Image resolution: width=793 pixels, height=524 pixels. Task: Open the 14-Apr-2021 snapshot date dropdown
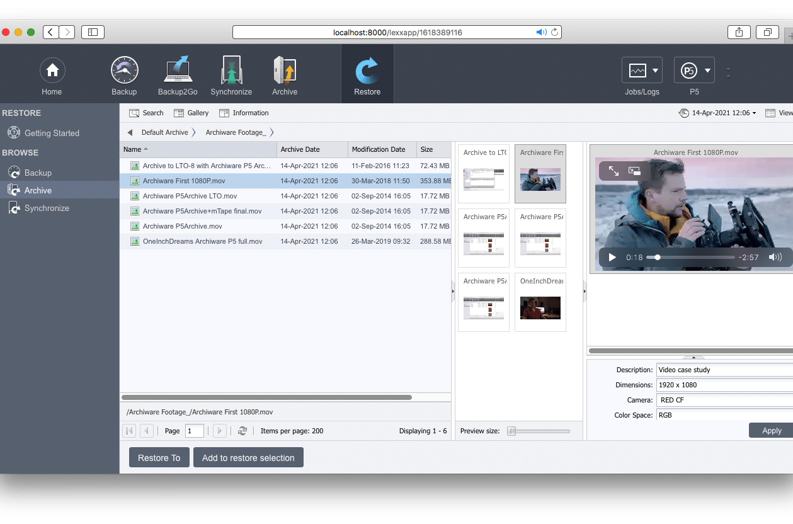(x=717, y=113)
